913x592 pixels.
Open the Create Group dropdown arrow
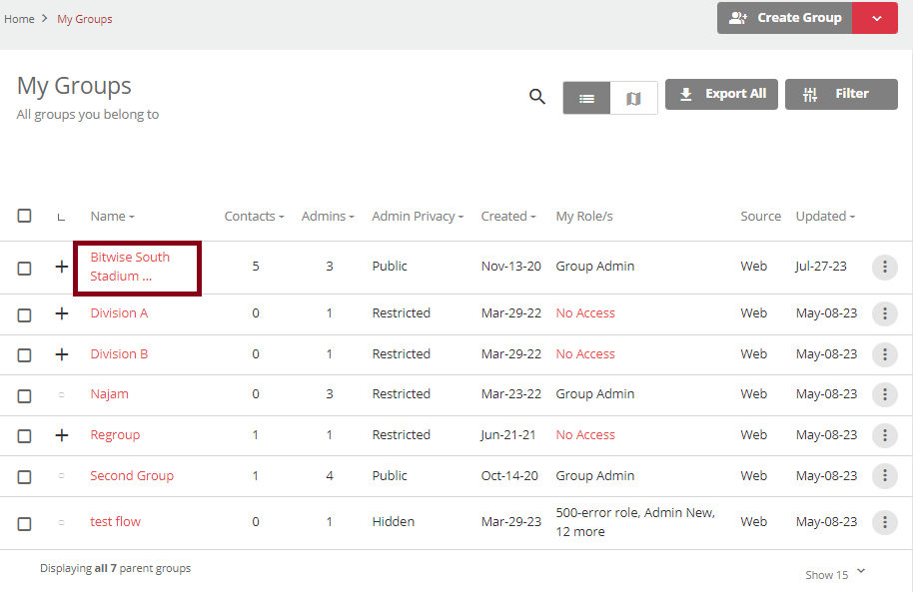click(x=875, y=18)
